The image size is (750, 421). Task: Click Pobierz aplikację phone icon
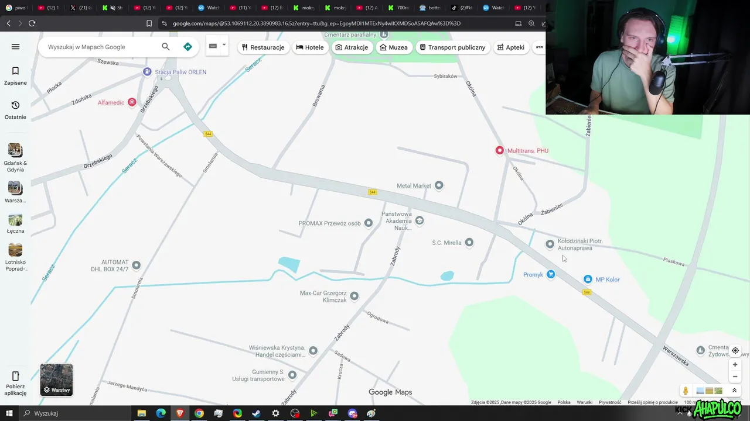[x=15, y=376]
